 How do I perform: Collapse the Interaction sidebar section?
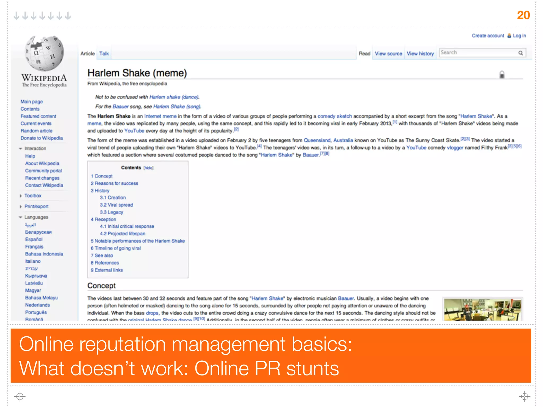[x=20, y=149]
